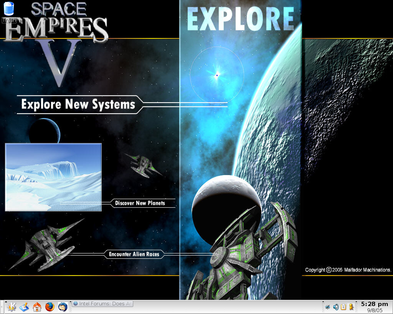Open the applet handle arrow above K menu
Screen dimensions: 393x314
(6, 302)
